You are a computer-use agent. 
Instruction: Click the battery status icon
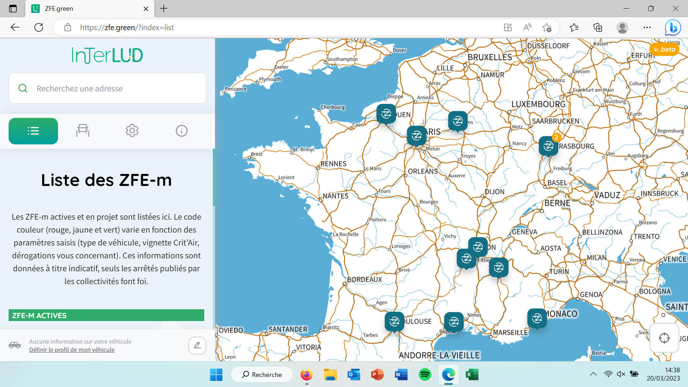coord(634,374)
